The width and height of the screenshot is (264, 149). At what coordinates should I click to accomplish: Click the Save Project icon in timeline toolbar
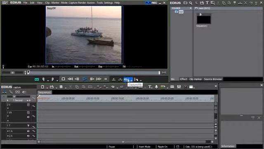click(61, 87)
